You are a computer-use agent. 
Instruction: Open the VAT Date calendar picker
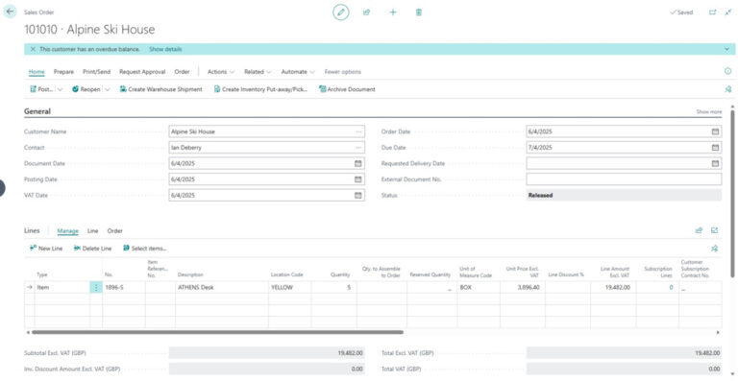(x=358, y=195)
